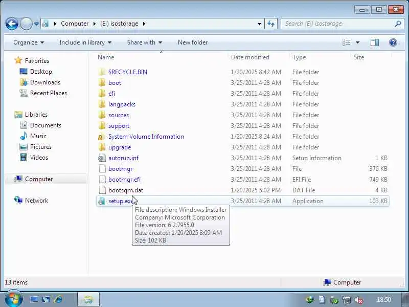409x307 pixels.
Task: Click (E:) isostorage in the address breadcrumb
Action: [119, 24]
